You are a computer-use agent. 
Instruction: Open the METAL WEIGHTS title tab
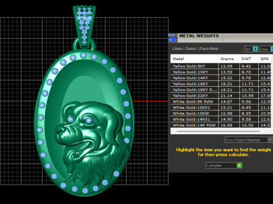click(199, 36)
